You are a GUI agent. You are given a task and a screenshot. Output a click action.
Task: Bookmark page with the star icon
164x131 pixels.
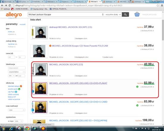click(158, 6)
